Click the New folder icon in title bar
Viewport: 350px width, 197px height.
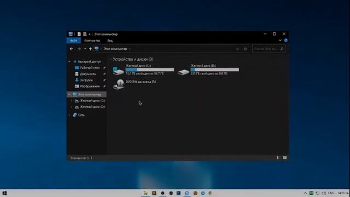point(85,34)
